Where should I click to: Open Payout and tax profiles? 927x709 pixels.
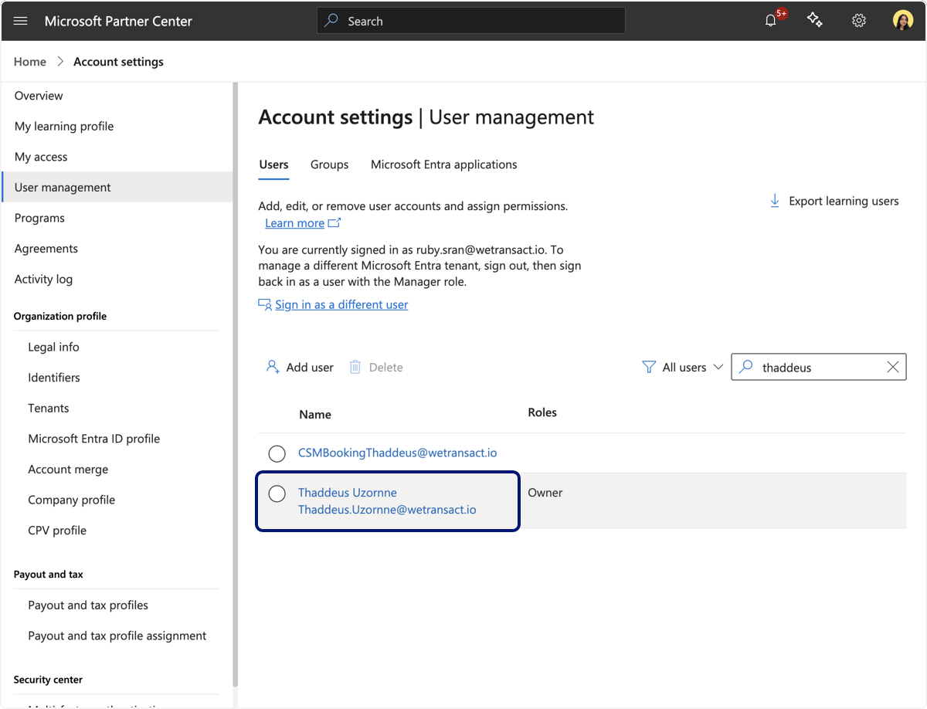pos(88,605)
